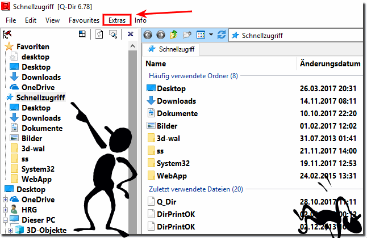Screen dimensions: 367x238
Task: Select Bilder in the tree
Action: point(32,138)
